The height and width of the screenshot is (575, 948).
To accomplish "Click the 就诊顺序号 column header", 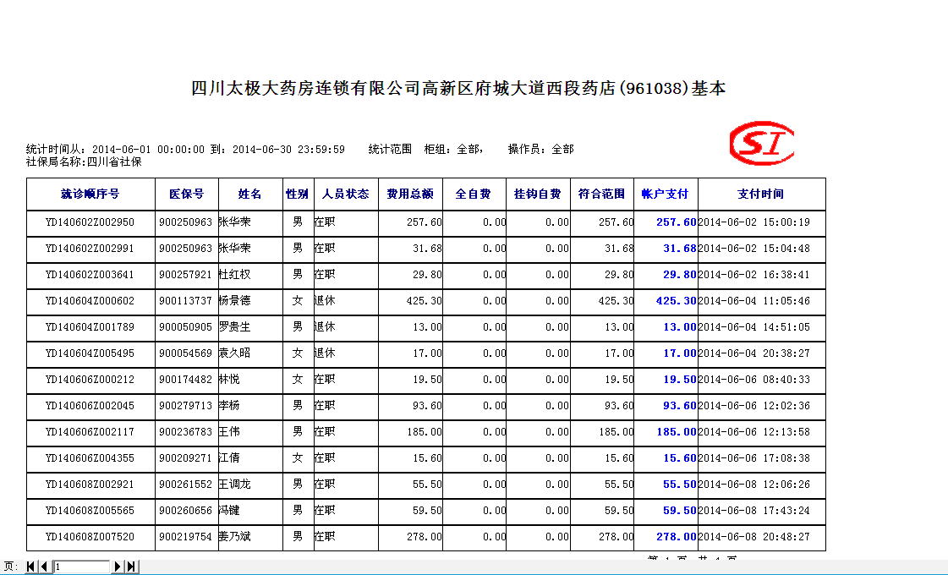I will click(90, 194).
